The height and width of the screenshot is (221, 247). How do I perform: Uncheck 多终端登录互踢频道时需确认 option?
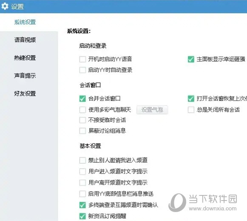[x=82, y=205]
